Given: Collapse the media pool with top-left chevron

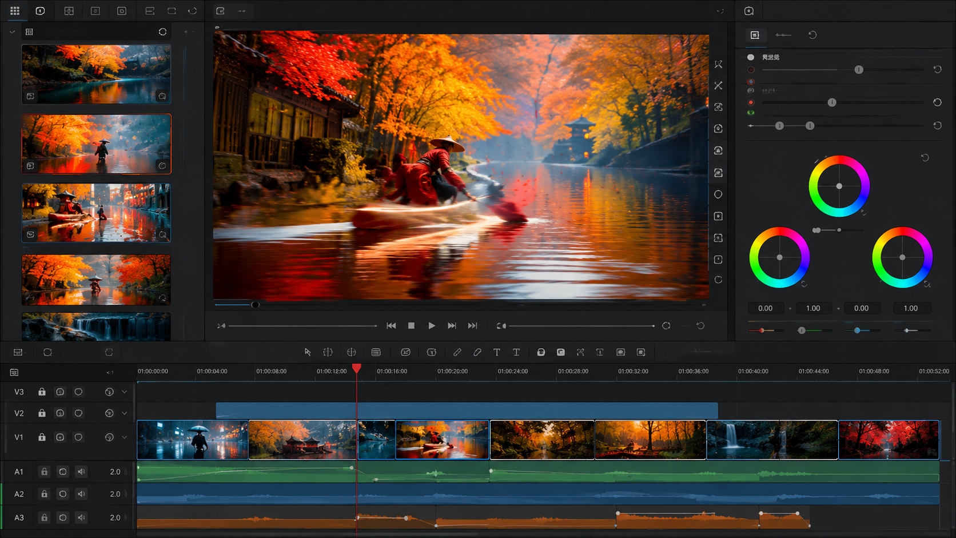Looking at the screenshot, I should (12, 32).
